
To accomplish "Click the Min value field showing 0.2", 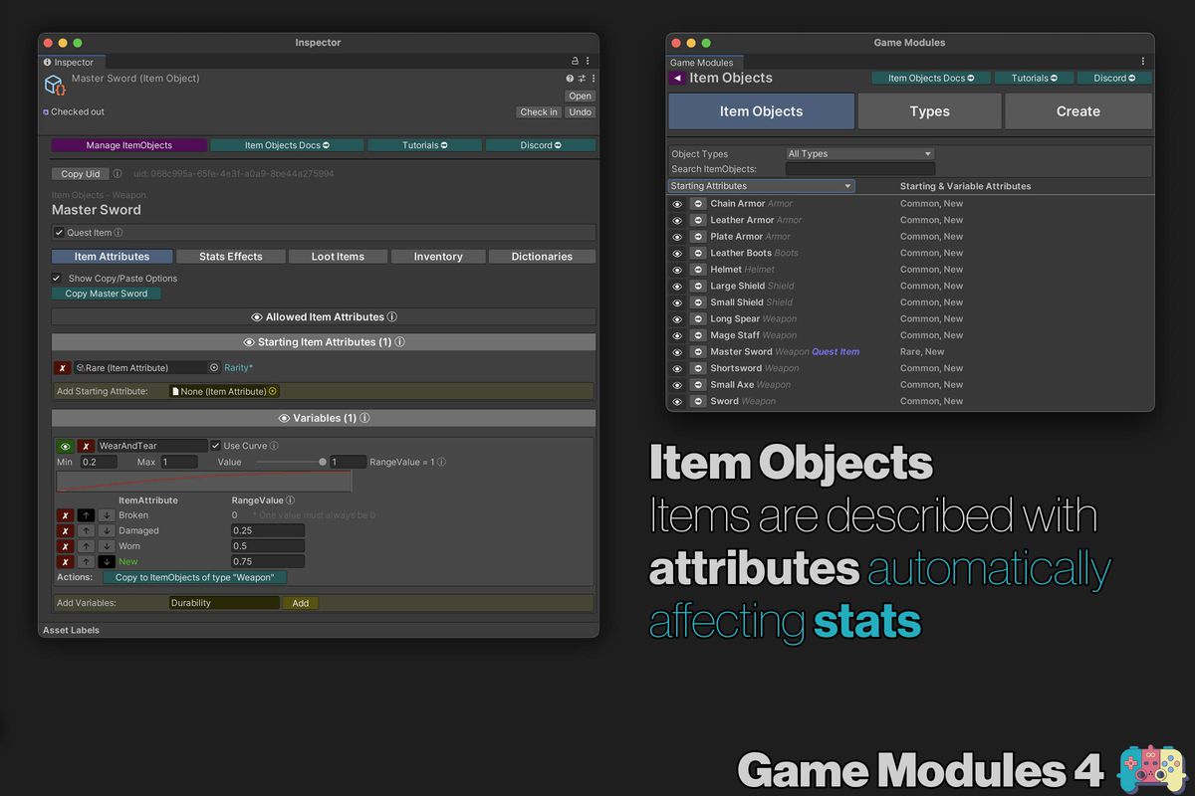I will [x=99, y=462].
